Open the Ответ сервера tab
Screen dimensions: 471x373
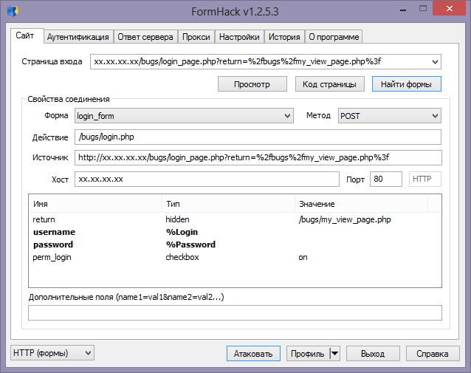click(x=145, y=37)
